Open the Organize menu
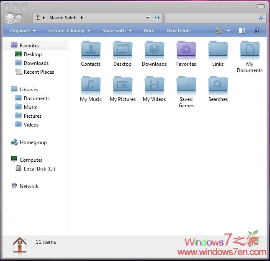Viewport: 270px width, 261px height. pos(23,31)
